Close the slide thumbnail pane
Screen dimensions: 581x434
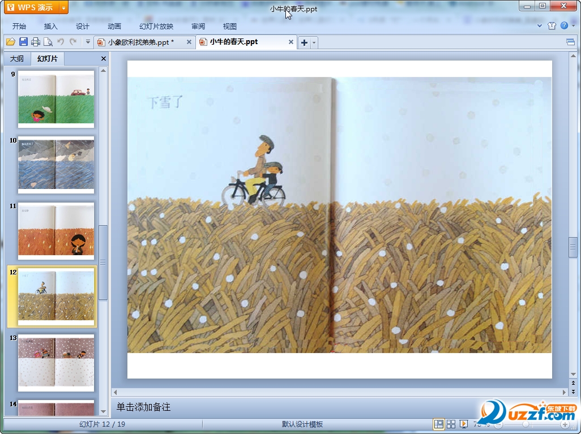click(104, 58)
